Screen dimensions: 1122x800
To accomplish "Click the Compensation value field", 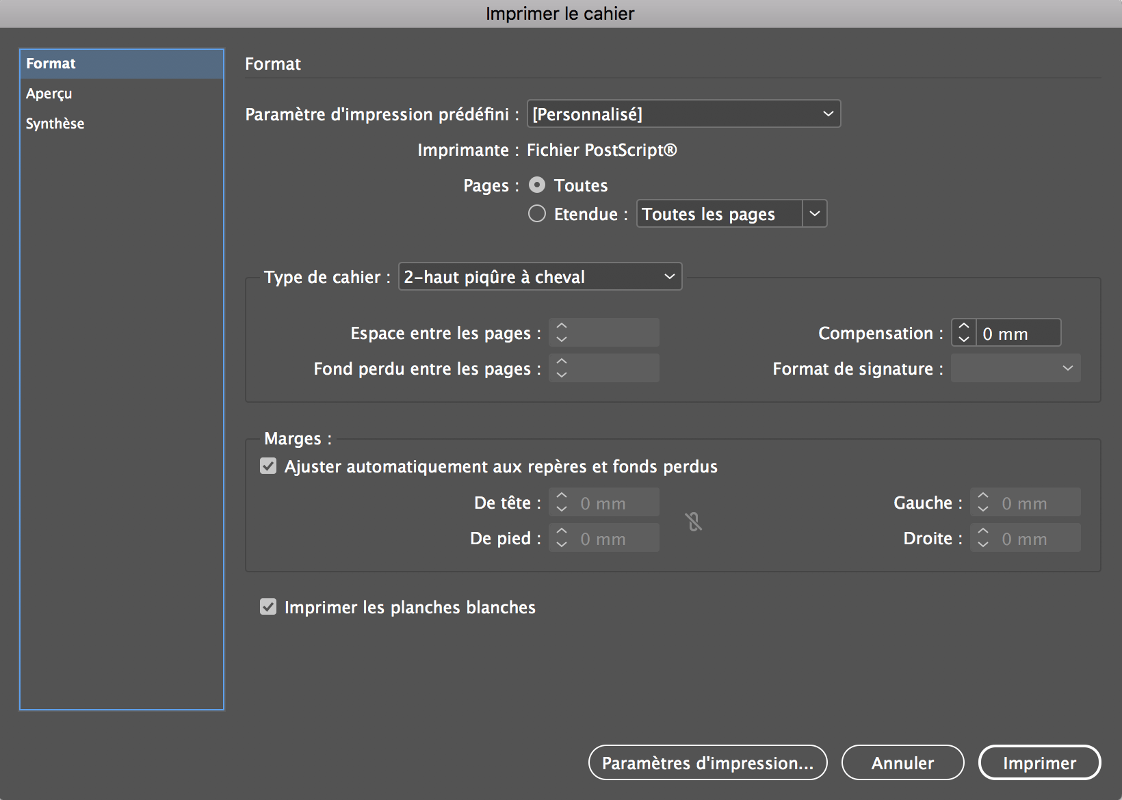I will (1018, 334).
